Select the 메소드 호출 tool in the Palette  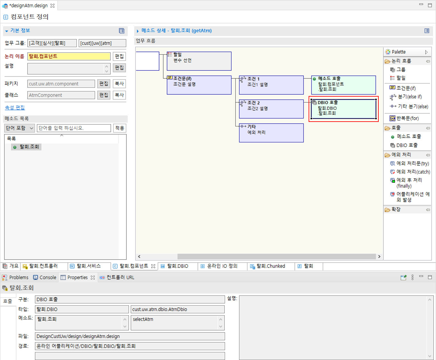coord(409,136)
